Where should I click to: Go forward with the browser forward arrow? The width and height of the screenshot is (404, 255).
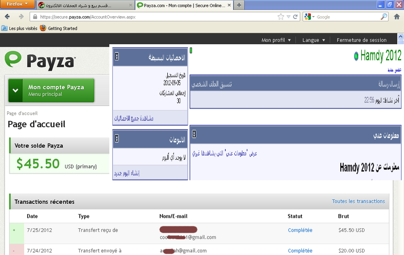21,17
